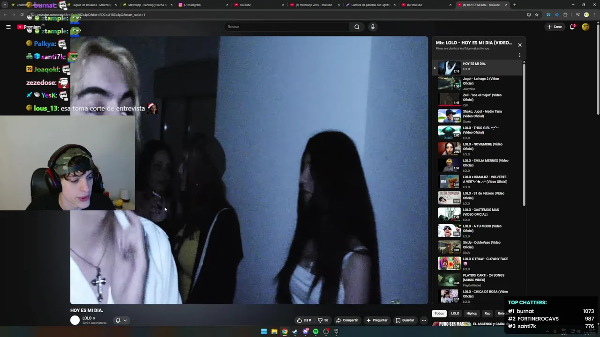The height and width of the screenshot is (337, 600).
Task: Open the LOLO channel name link
Action: (87, 318)
